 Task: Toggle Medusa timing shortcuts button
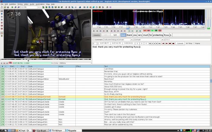[x=160, y=31]
